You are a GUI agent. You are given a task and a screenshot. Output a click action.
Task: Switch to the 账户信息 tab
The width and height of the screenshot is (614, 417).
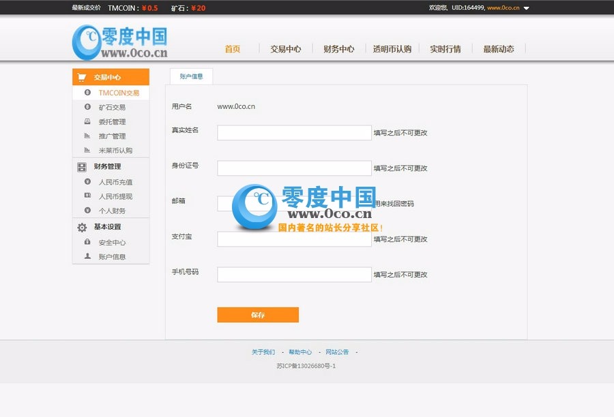point(191,76)
